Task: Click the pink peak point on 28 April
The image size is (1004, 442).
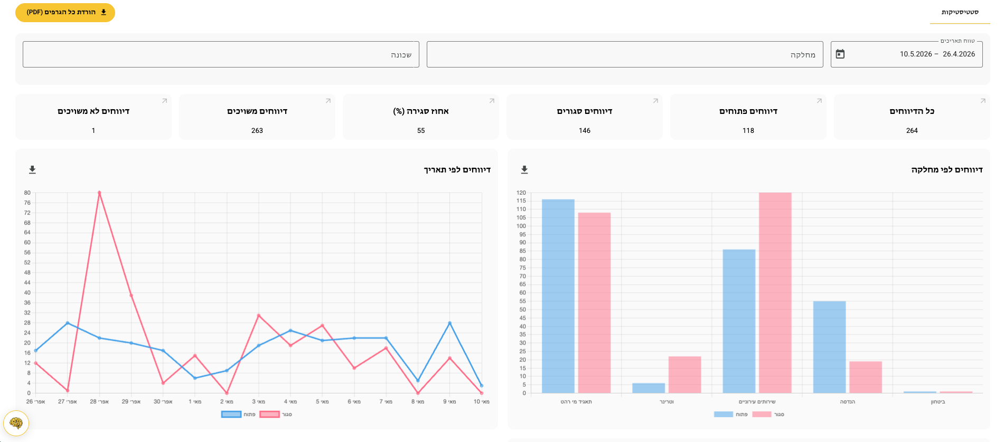Action: click(99, 193)
